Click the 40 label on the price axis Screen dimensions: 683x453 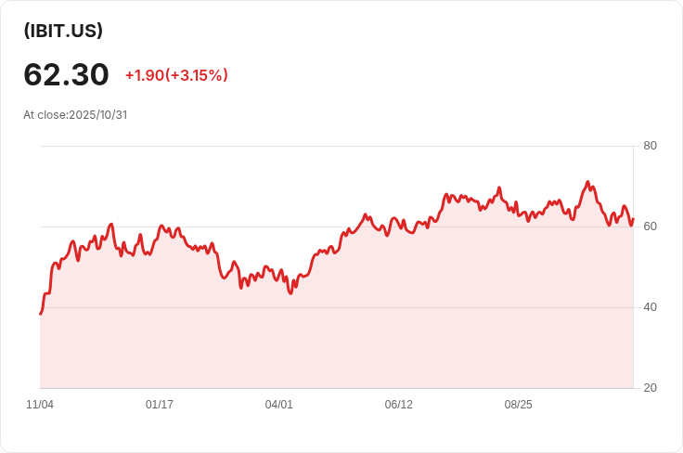pos(650,307)
